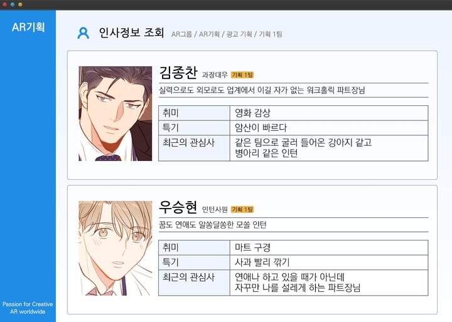Image resolution: width=452 pixels, height=322 pixels.
Task: Click the 마트 구경 hobby cell
Action: [329, 247]
